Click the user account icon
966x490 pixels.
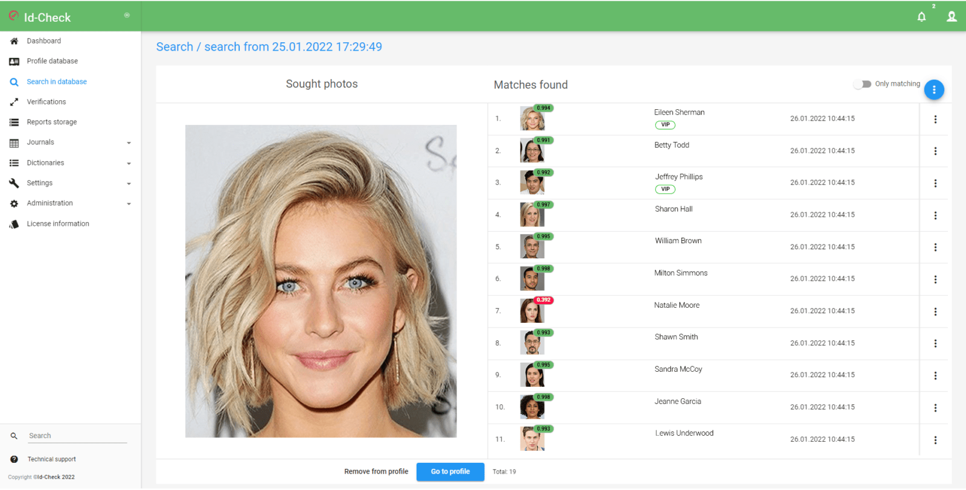[952, 17]
